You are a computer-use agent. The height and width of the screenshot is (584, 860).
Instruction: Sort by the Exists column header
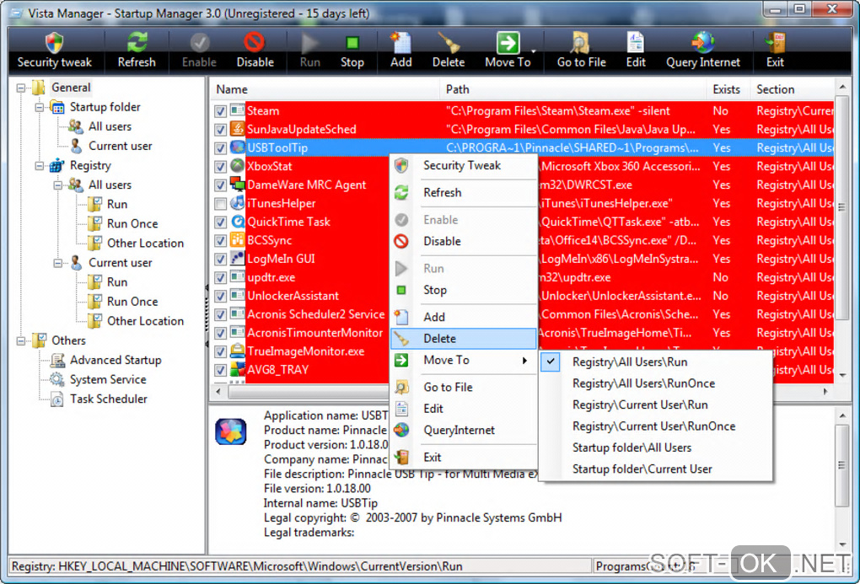(x=728, y=89)
